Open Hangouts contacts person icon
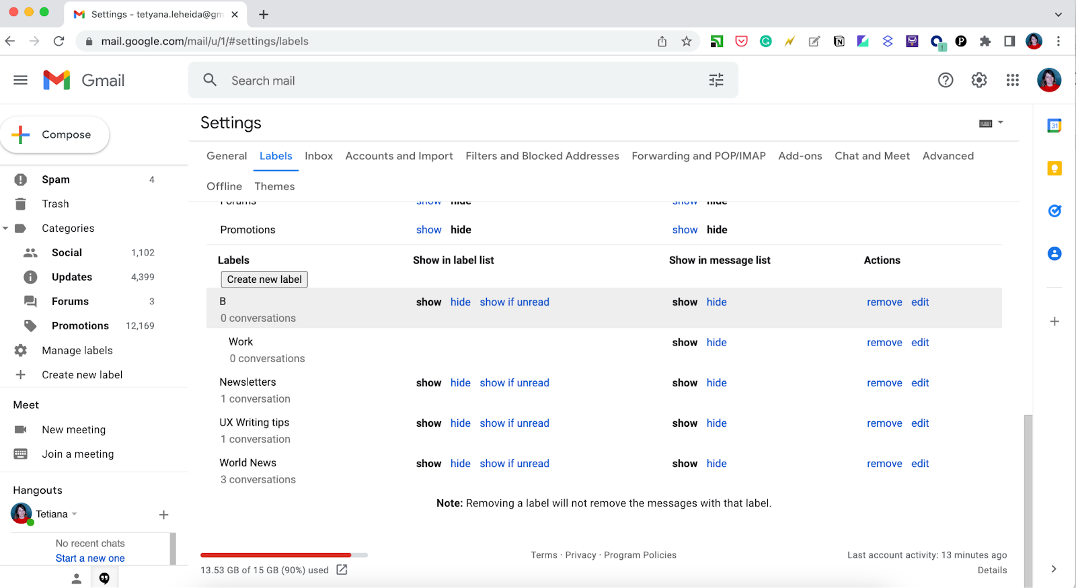The image size is (1076, 588). click(x=77, y=579)
